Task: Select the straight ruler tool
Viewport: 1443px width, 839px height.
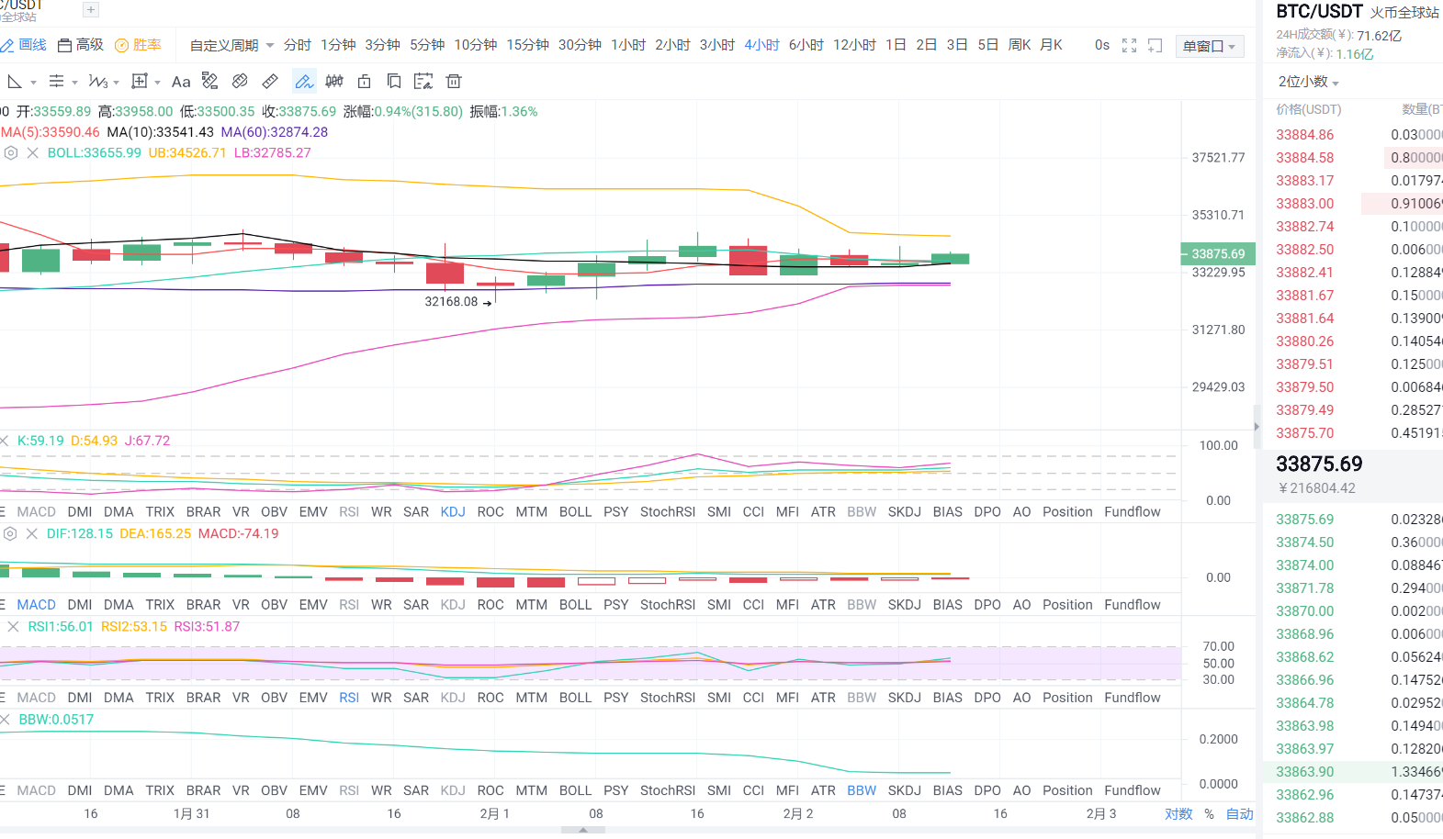Action: click(x=270, y=82)
